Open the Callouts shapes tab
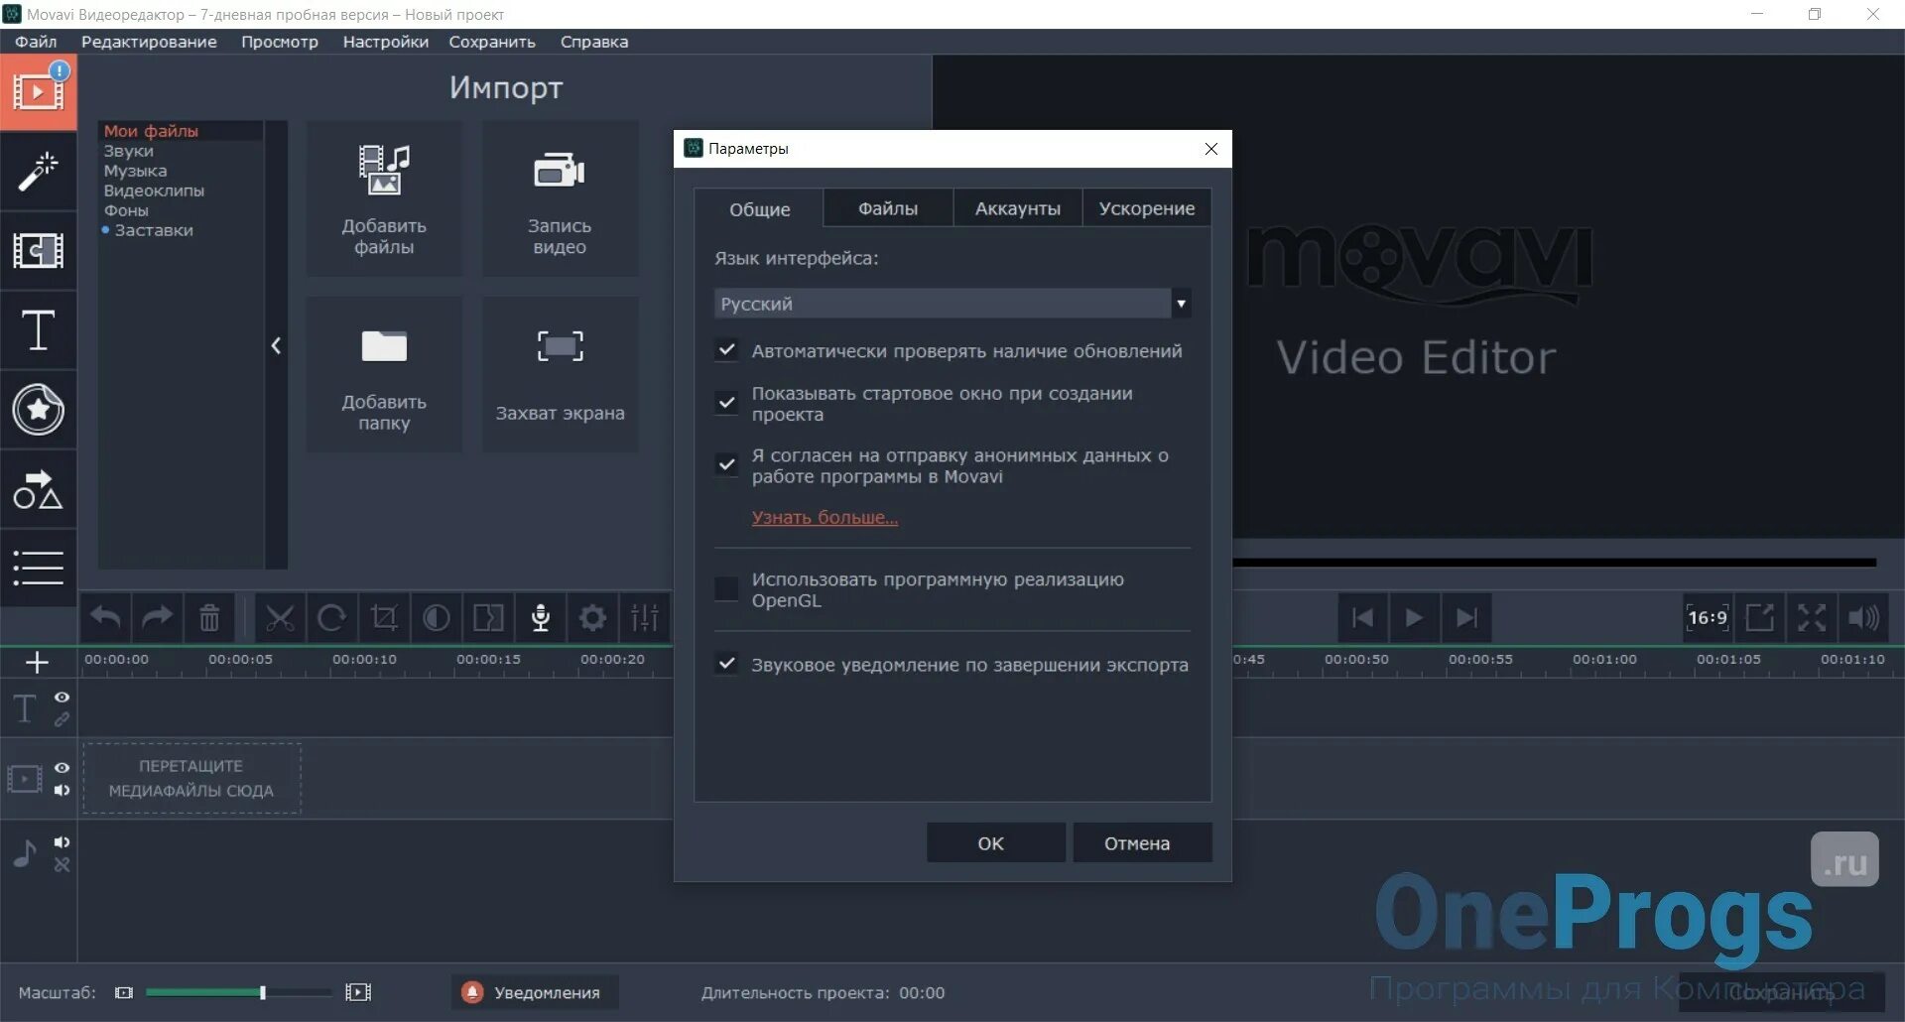This screenshot has height=1022, width=1905. (38, 489)
